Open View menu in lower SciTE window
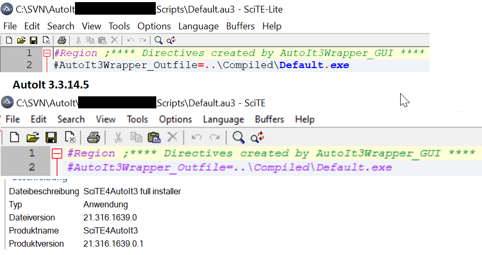 106,119
